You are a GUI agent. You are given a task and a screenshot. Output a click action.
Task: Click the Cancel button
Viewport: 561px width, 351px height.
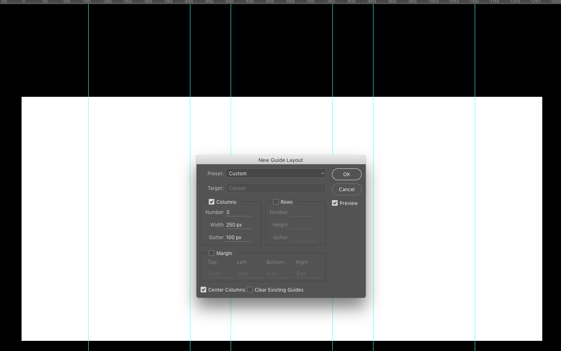pos(347,189)
